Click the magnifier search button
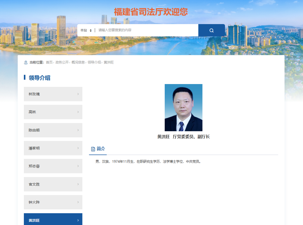The height and width of the screenshot is (225, 303). pyautogui.click(x=212, y=30)
